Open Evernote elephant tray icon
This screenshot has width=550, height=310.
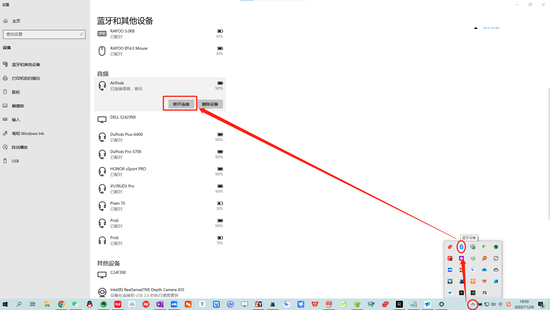click(496, 247)
